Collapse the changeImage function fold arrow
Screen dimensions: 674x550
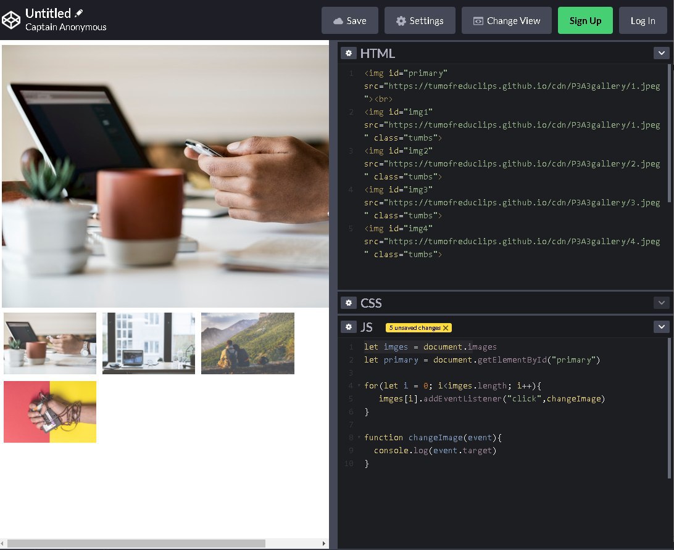(x=359, y=437)
